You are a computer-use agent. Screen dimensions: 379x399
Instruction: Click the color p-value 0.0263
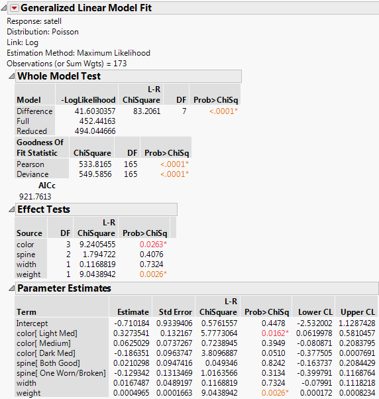[153, 245]
